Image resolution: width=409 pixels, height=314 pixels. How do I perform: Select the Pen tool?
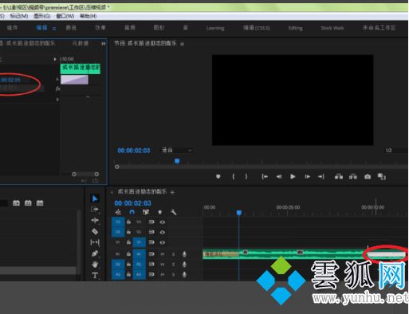pos(95,253)
